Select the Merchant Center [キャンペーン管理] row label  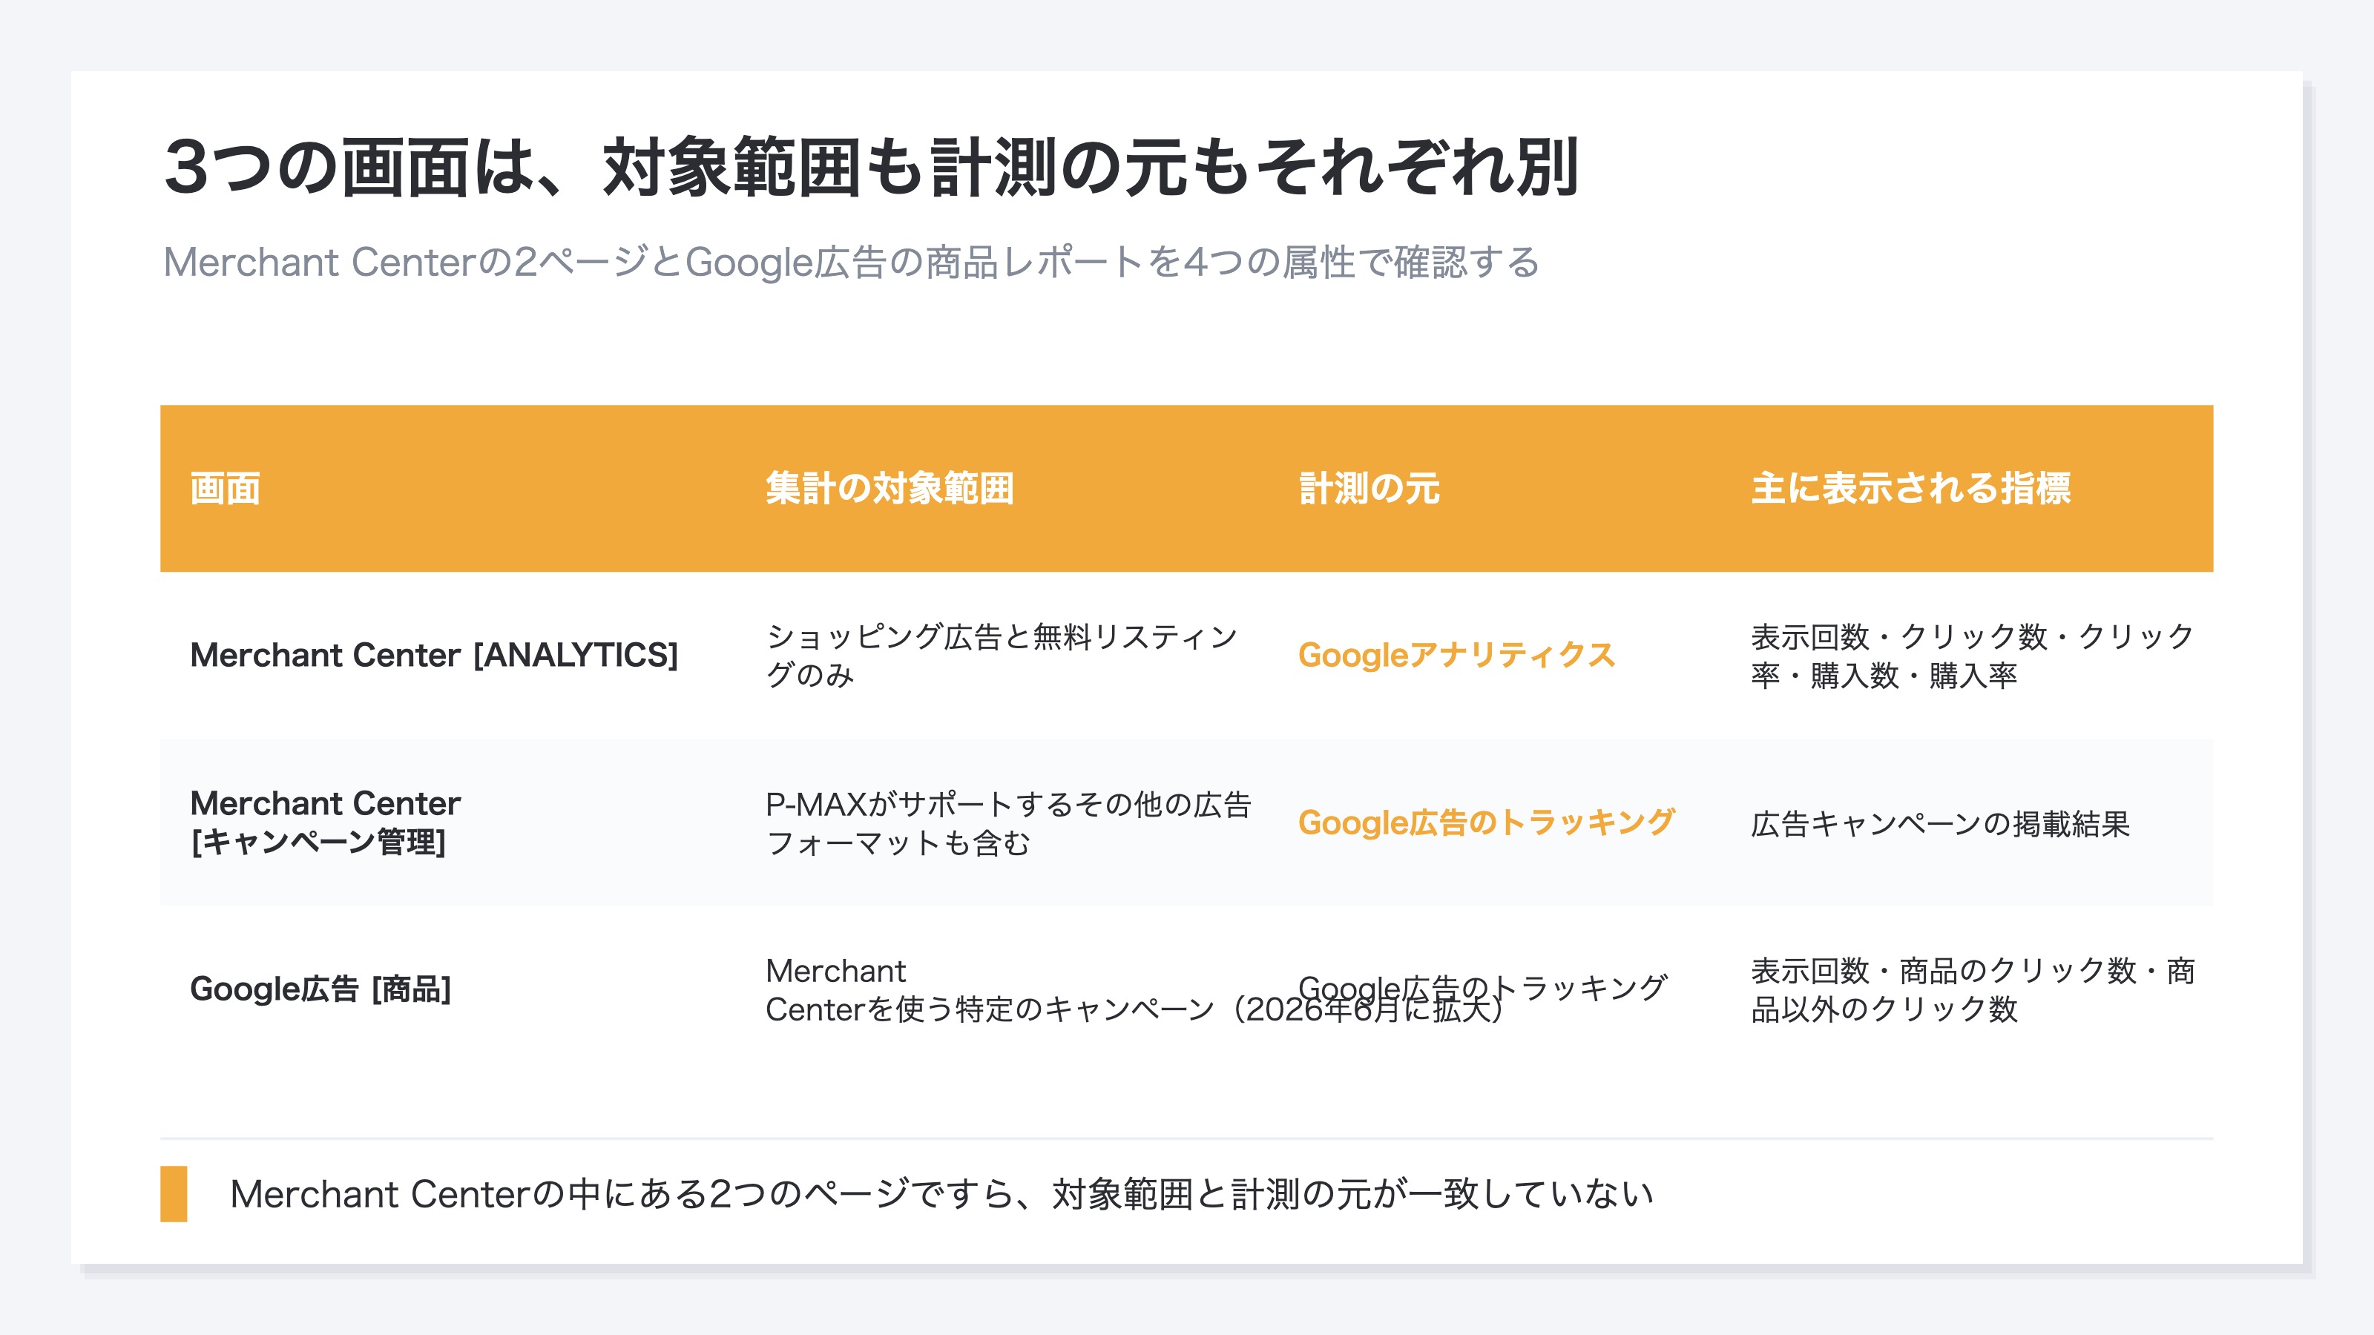point(326,823)
